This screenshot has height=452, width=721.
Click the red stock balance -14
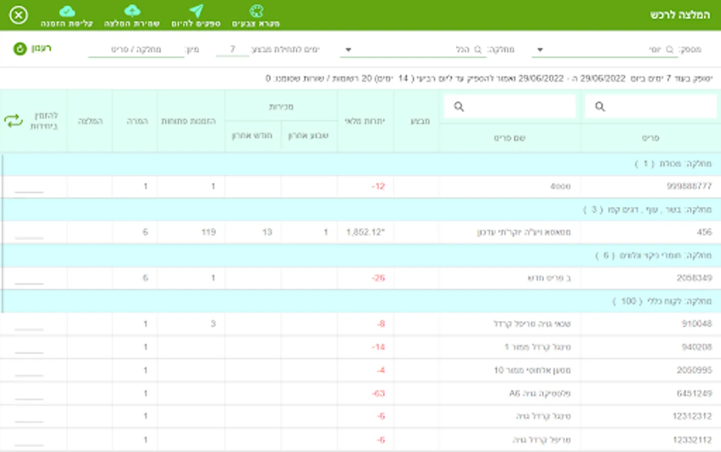coord(378,347)
